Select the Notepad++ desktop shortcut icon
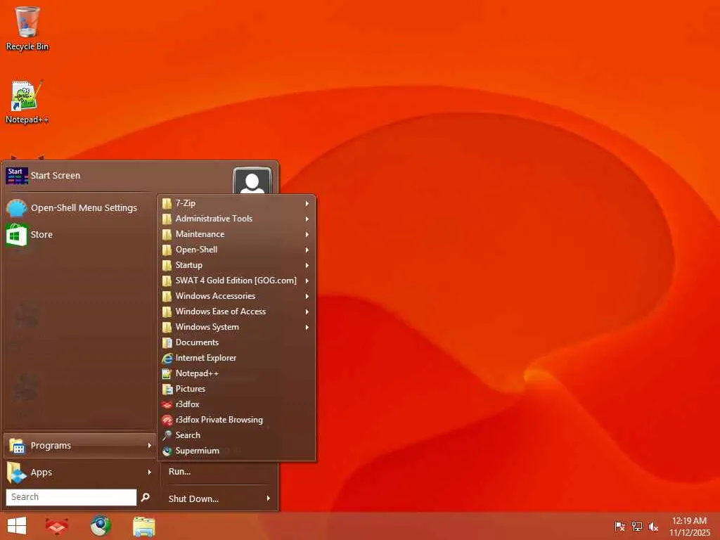The height and width of the screenshot is (540, 720). tap(26, 96)
